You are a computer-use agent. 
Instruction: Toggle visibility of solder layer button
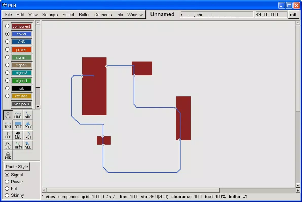[x=22, y=34]
